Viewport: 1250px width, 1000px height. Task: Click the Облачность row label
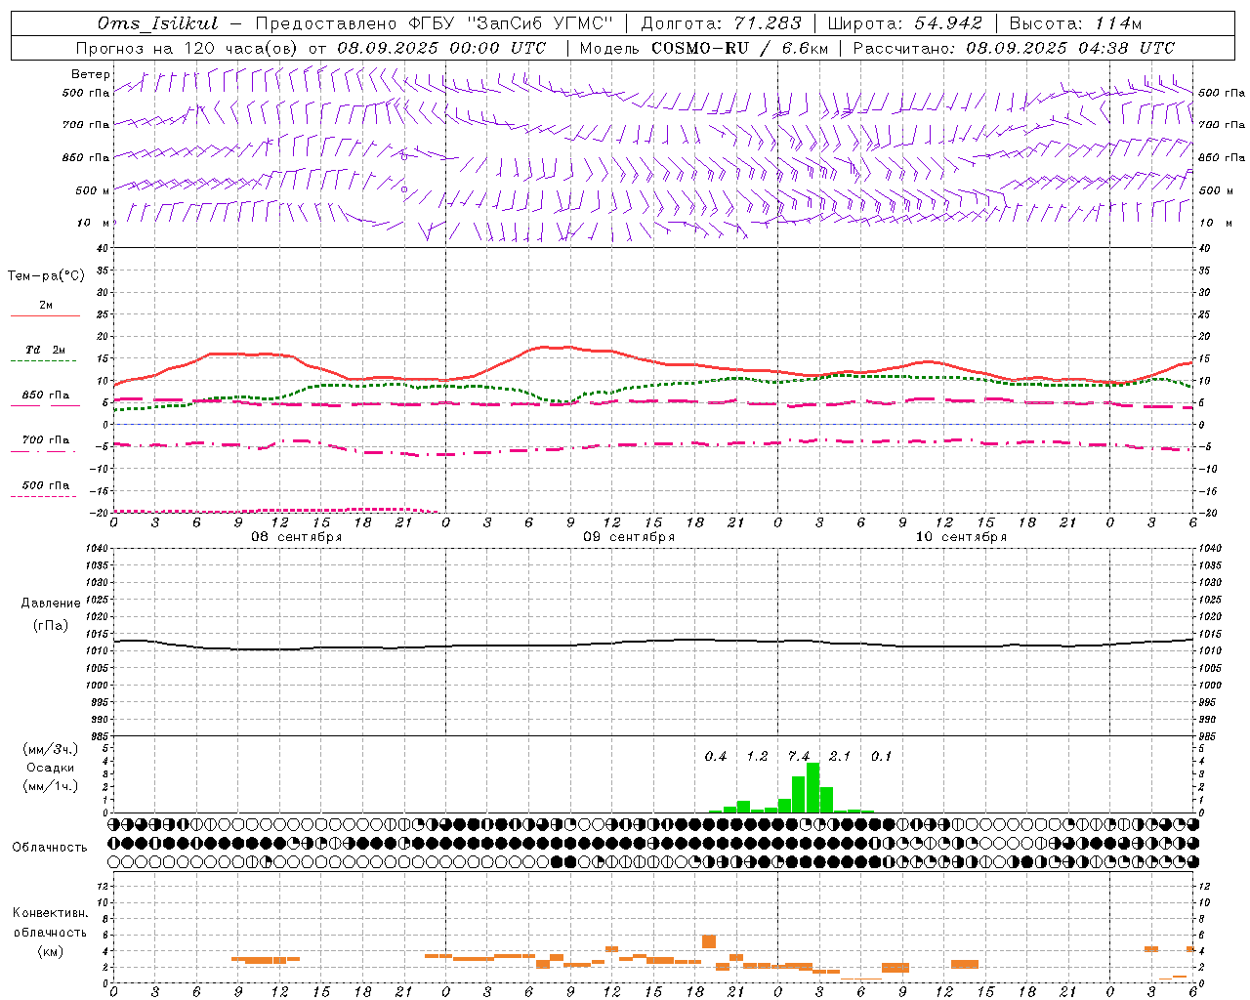click(50, 848)
